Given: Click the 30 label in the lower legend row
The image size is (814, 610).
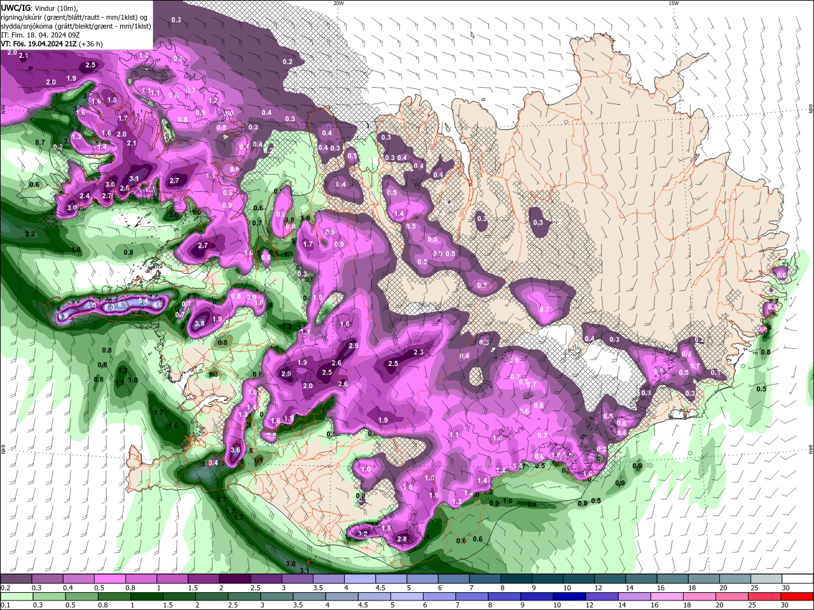Looking at the screenshot, I should 783,605.
